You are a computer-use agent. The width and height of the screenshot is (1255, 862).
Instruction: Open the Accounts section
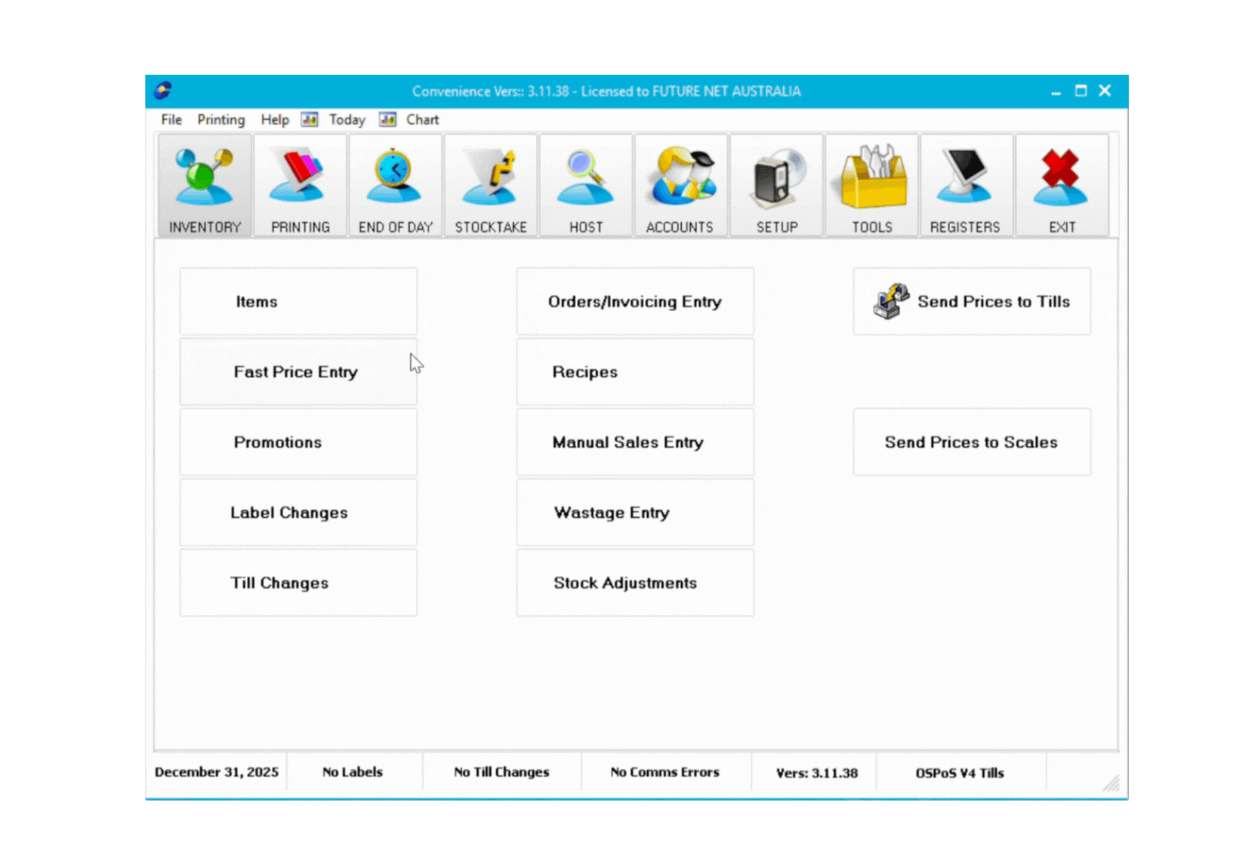pos(680,186)
